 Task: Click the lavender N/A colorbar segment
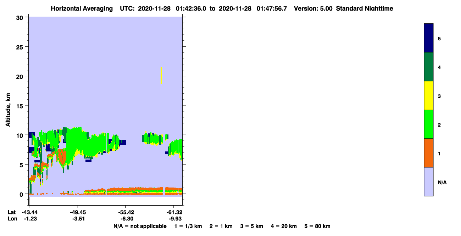(x=429, y=182)
